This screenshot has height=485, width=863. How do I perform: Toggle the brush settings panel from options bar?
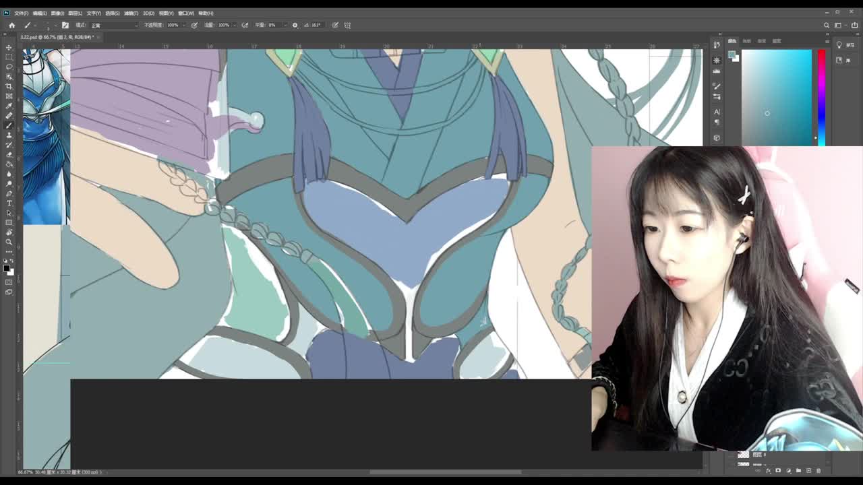click(x=65, y=25)
